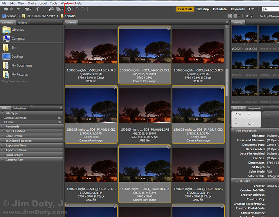The height and width of the screenshot is (217, 279).
Task: Rotate selection 90° clockwise
Action: pos(83,9)
